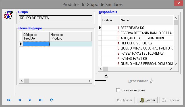The width and height of the screenshot is (185, 107).
Task: Click the Fechar button
Action: pyautogui.click(x=147, y=100)
